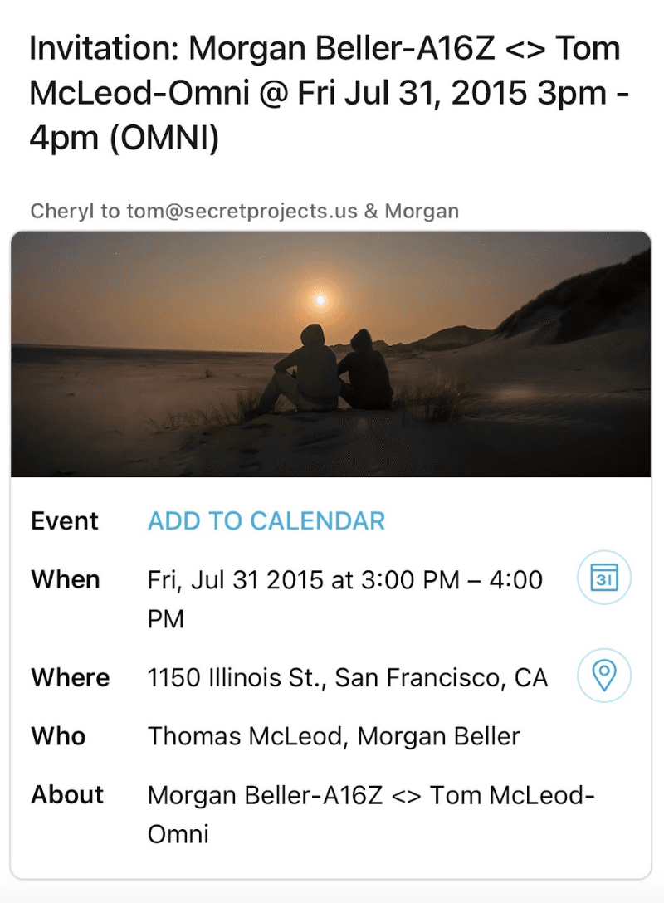Image resolution: width=664 pixels, height=903 pixels.
Task: Tap the glowing sun in the header photo
Action: coord(320,300)
